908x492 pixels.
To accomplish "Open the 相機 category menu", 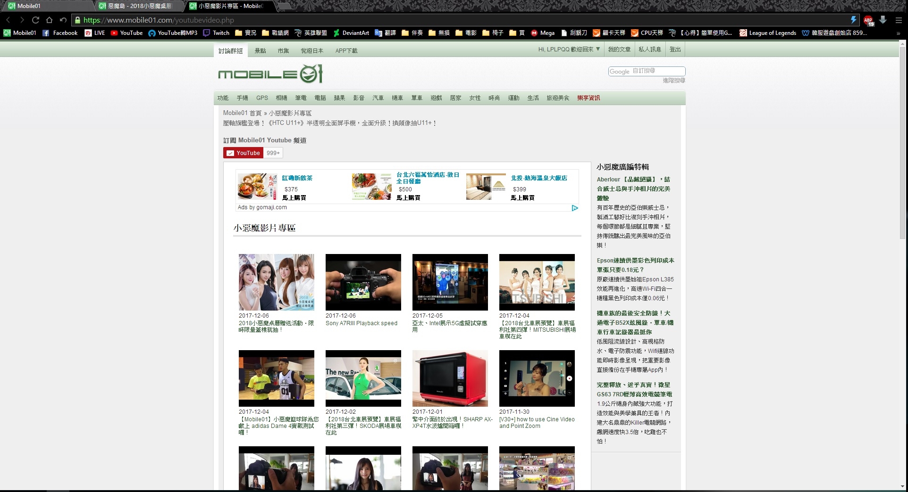I will [282, 98].
